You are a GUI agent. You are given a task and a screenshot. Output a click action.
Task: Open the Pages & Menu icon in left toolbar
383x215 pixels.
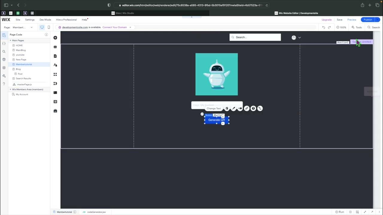pyautogui.click(x=55, y=56)
